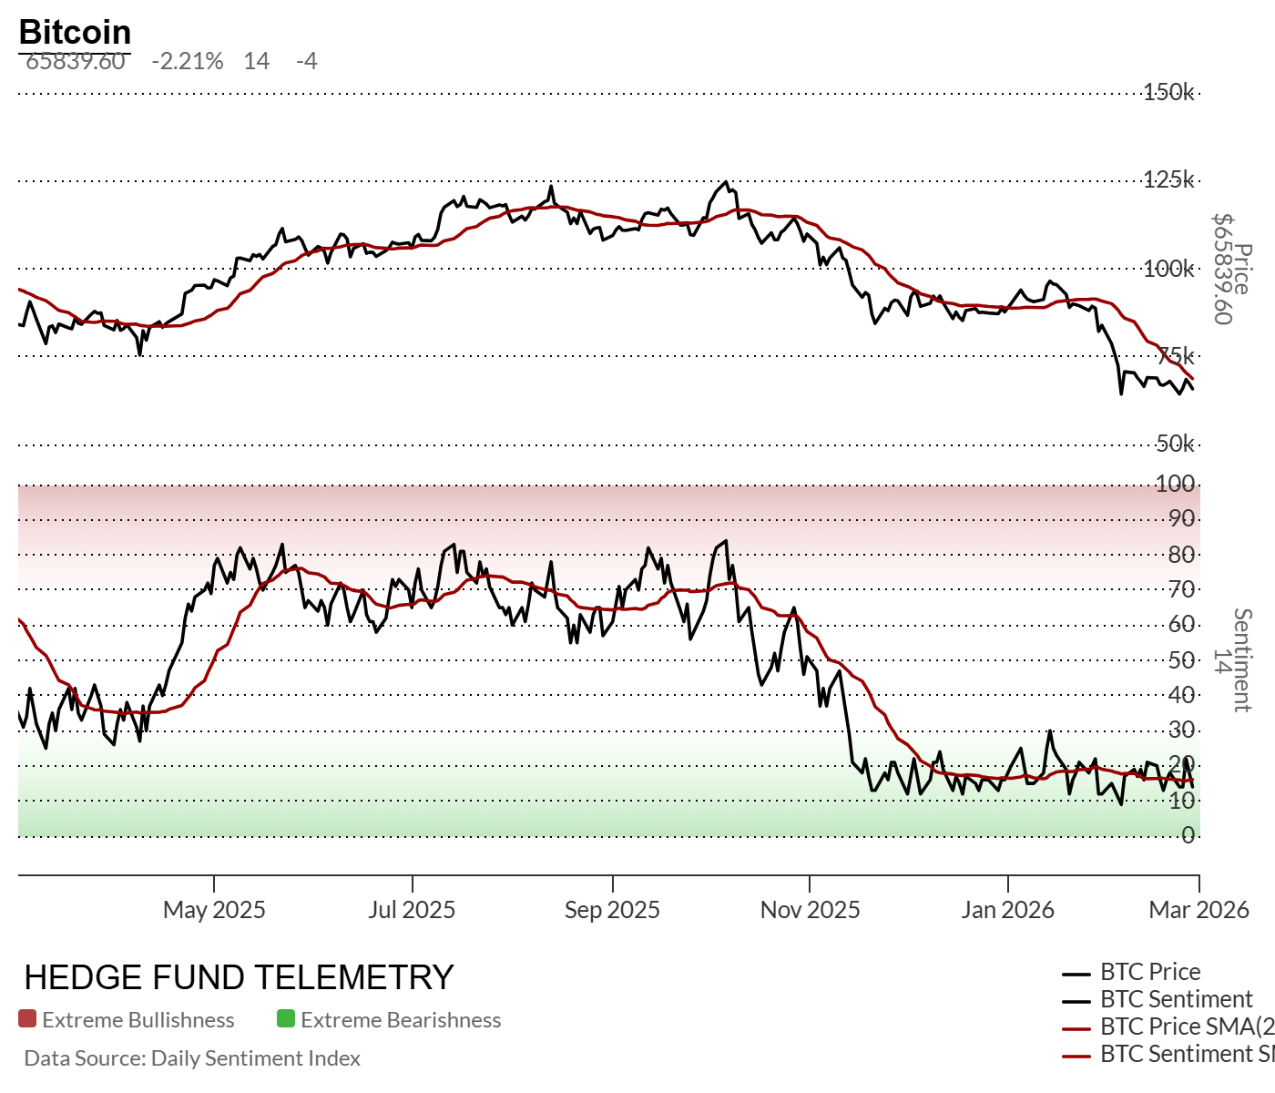
Task: Toggle the BTC Sentiment legend entry
Action: click(x=1176, y=999)
